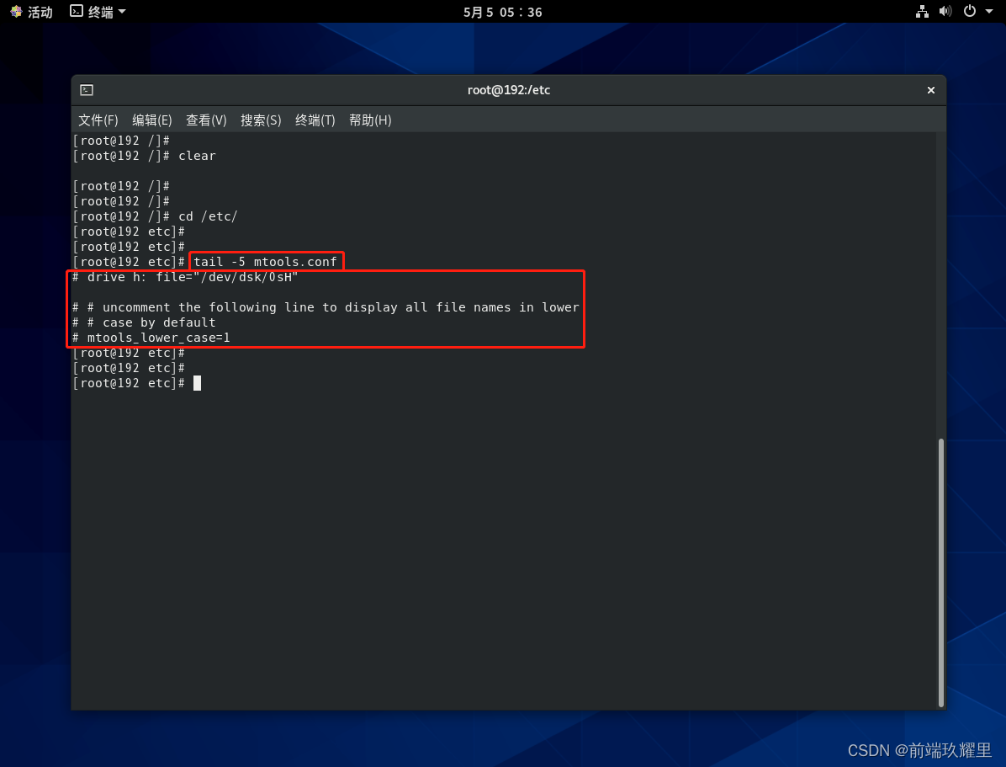Open the network status icon in top bar
The width and height of the screenshot is (1006, 767).
coord(922,12)
